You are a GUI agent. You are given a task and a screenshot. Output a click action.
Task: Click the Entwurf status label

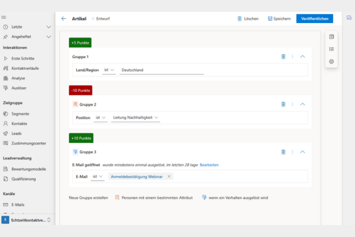[x=103, y=18]
